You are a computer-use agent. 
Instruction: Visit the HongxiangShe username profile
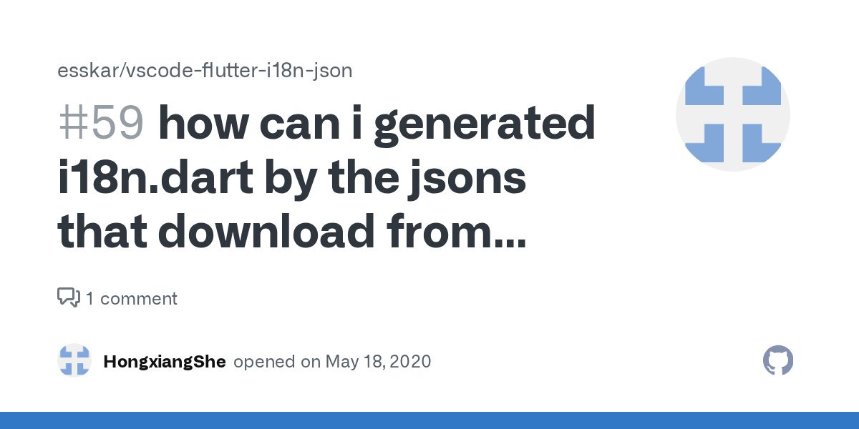pyautogui.click(x=165, y=362)
